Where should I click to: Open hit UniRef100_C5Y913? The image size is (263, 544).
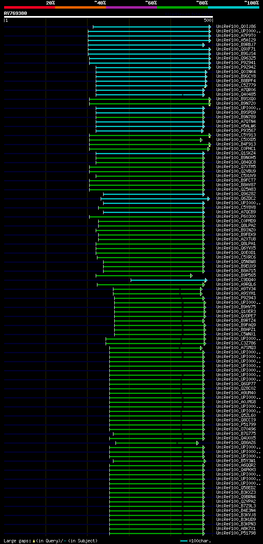point(236,135)
